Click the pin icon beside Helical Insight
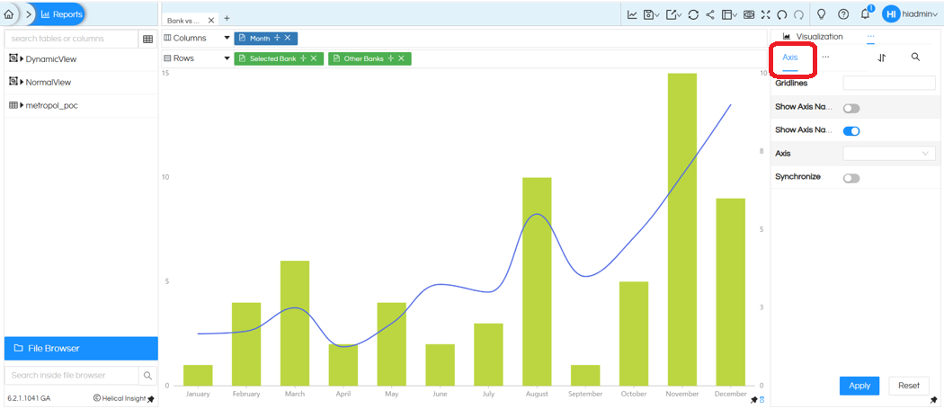Image resolution: width=944 pixels, height=409 pixels. click(x=150, y=399)
